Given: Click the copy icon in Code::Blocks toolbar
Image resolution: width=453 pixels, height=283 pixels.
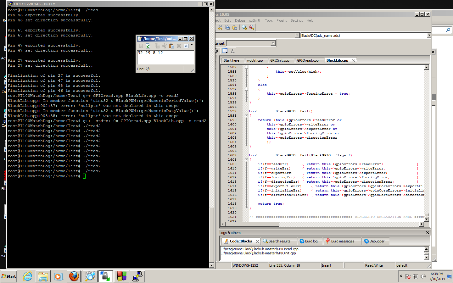Looking at the screenshot, I should click(x=227, y=28).
